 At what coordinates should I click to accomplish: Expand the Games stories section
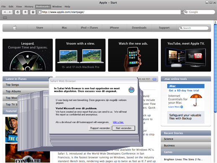coord(186,152)
